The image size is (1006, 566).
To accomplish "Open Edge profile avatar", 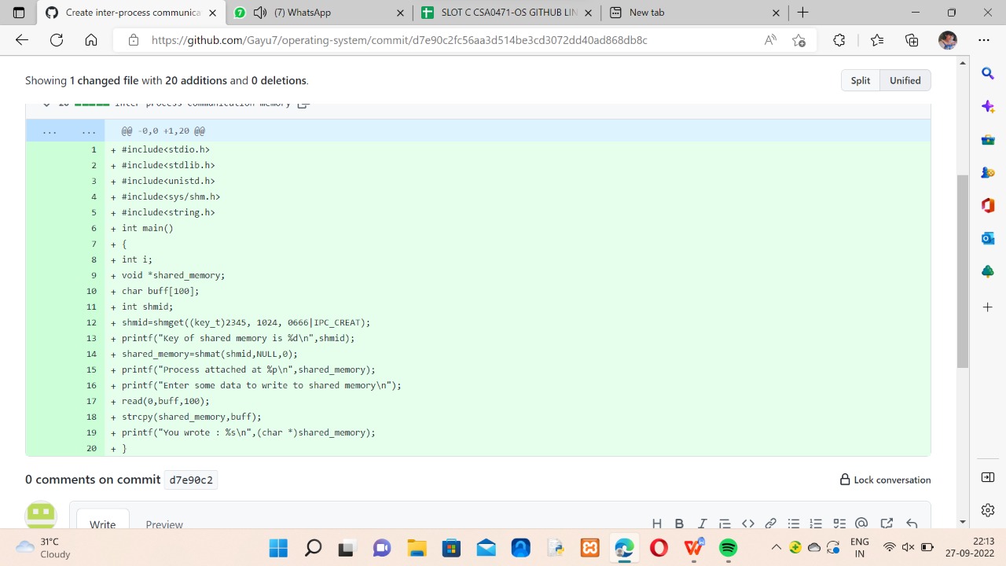I will tap(948, 40).
